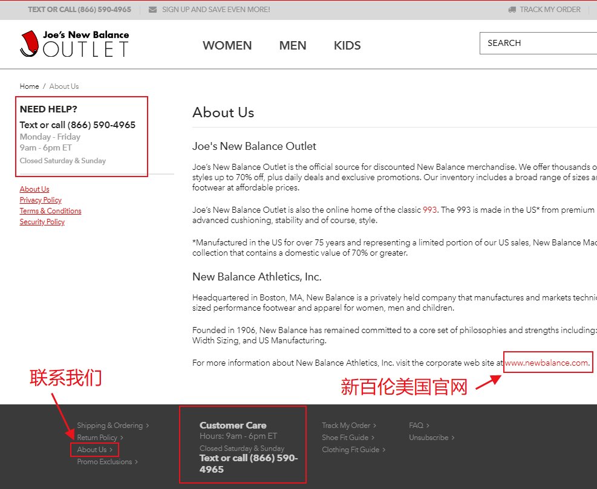Click the About Us page heading
The width and height of the screenshot is (597, 489).
(x=223, y=112)
